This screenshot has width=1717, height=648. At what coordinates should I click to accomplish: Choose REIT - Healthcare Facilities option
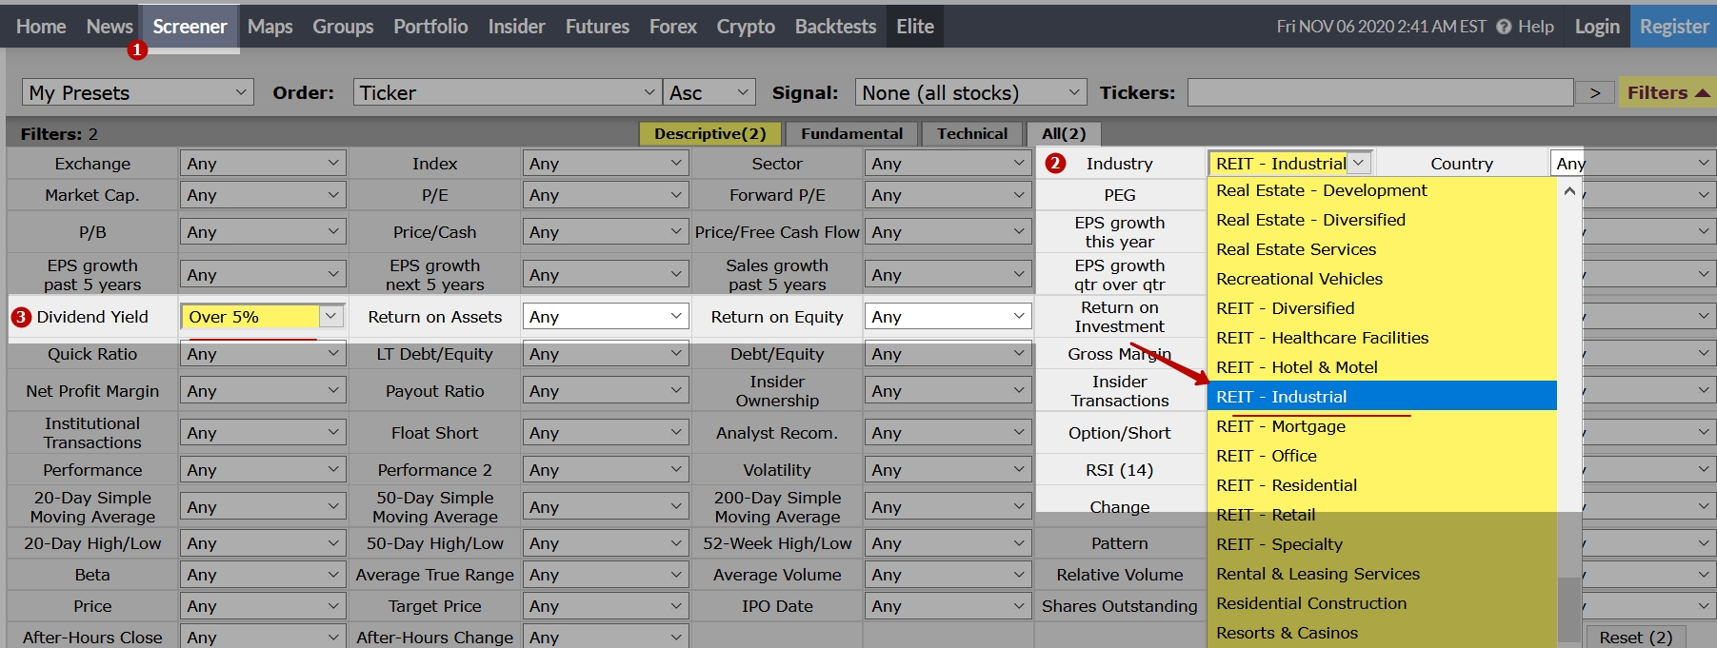coord(1322,338)
